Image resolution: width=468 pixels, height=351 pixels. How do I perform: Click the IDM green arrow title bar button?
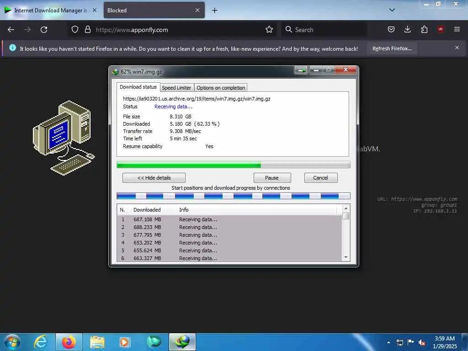[302, 70]
